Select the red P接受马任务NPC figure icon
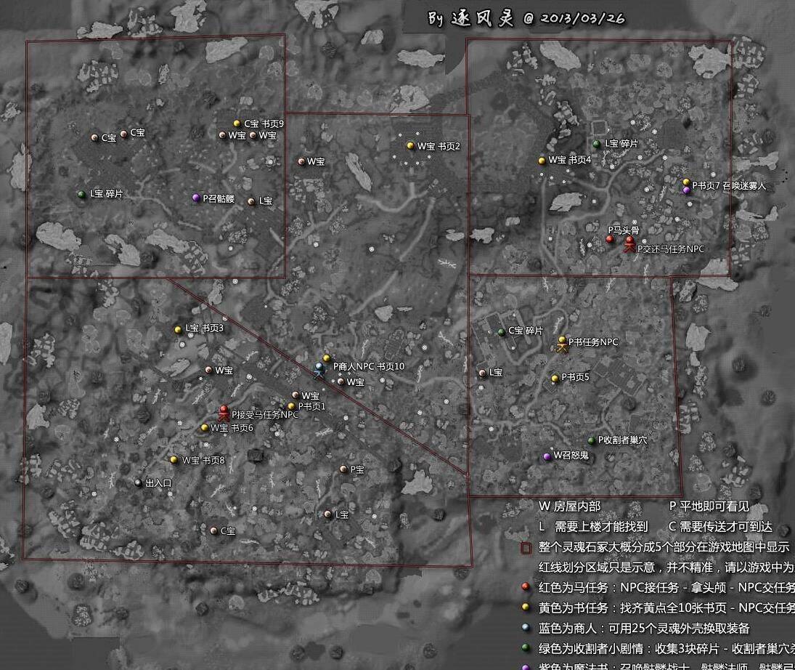 tap(224, 413)
